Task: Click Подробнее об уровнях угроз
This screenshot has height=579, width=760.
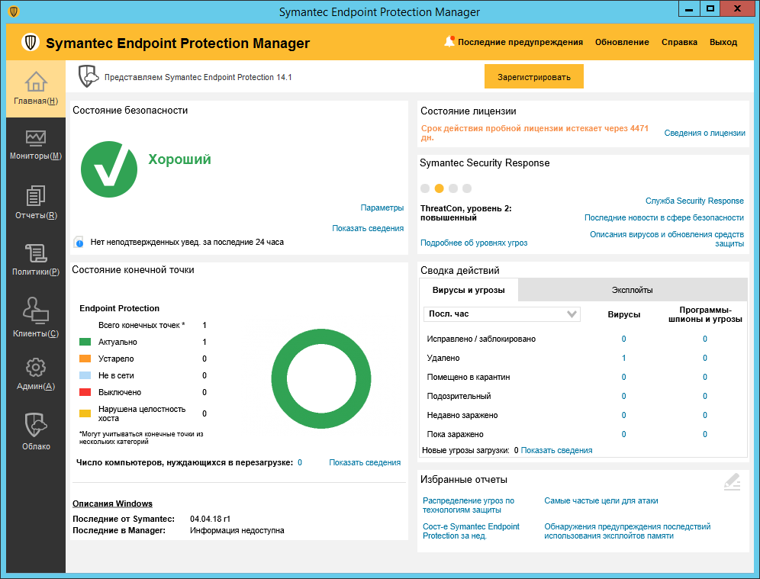Action: pos(474,243)
